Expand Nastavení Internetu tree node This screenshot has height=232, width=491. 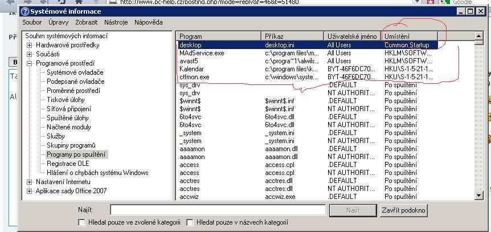coord(30,182)
